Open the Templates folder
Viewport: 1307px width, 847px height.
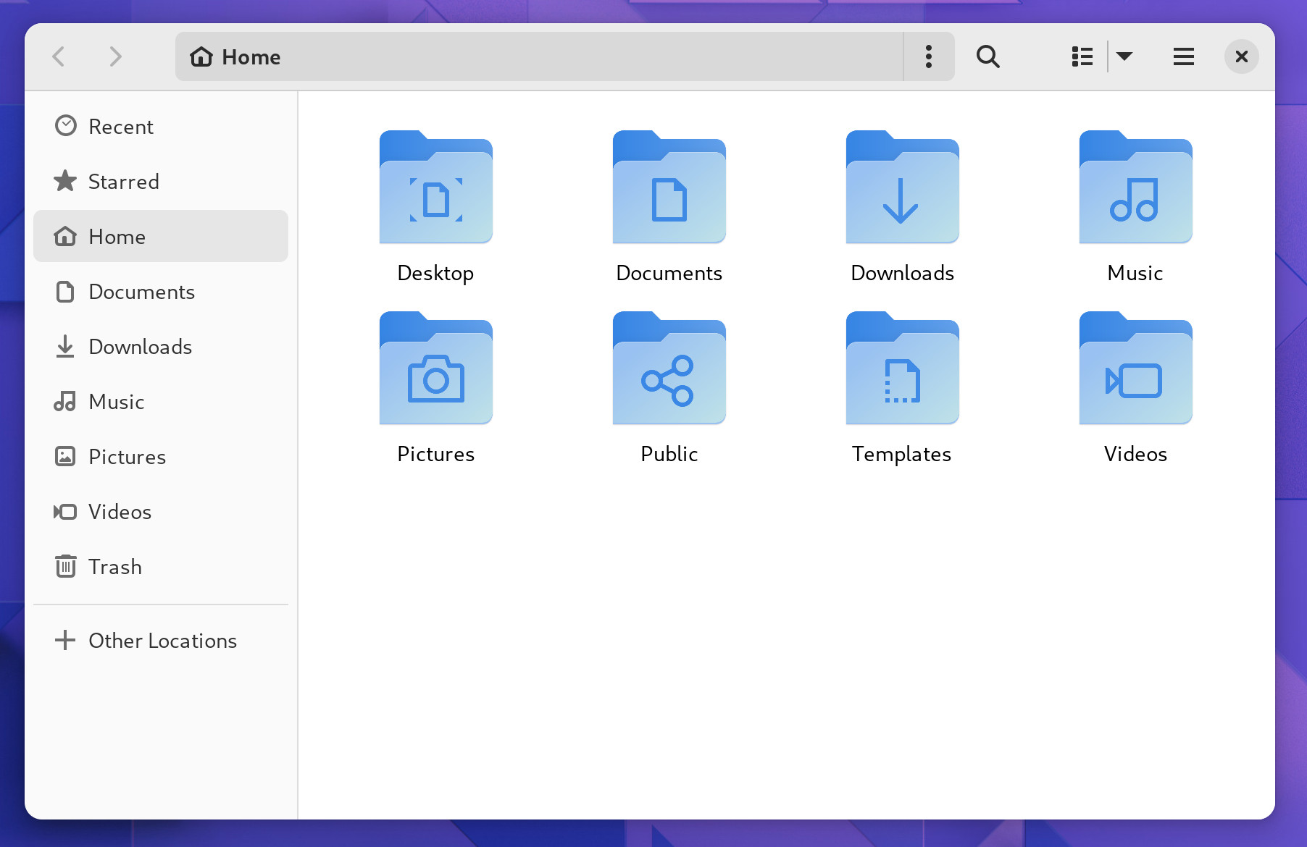[901, 369]
